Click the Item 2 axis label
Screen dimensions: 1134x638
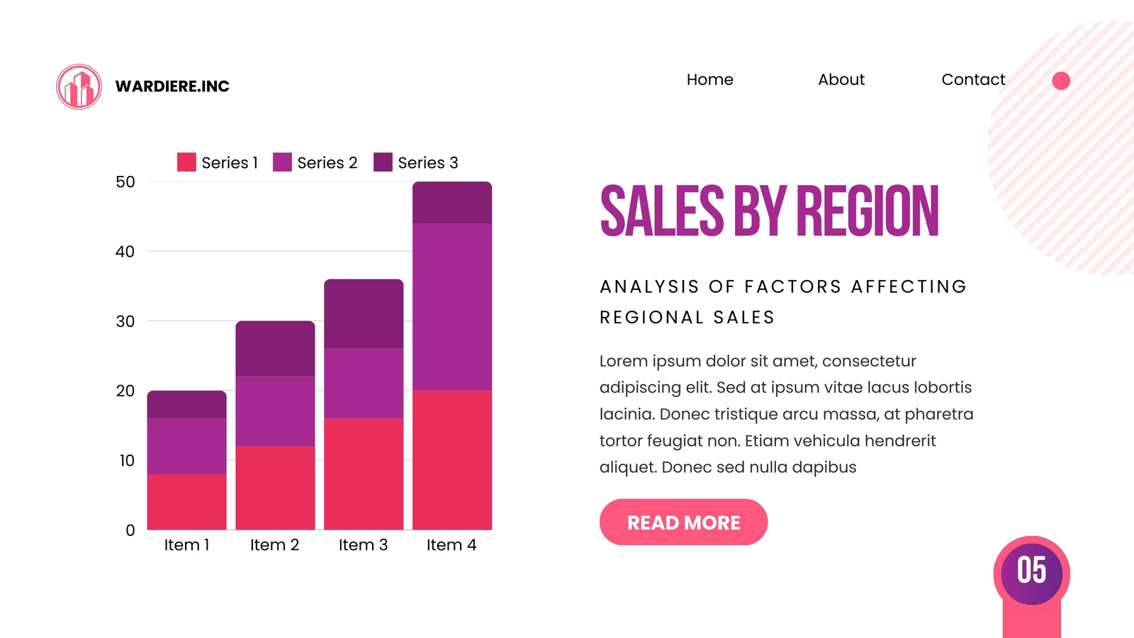(275, 545)
